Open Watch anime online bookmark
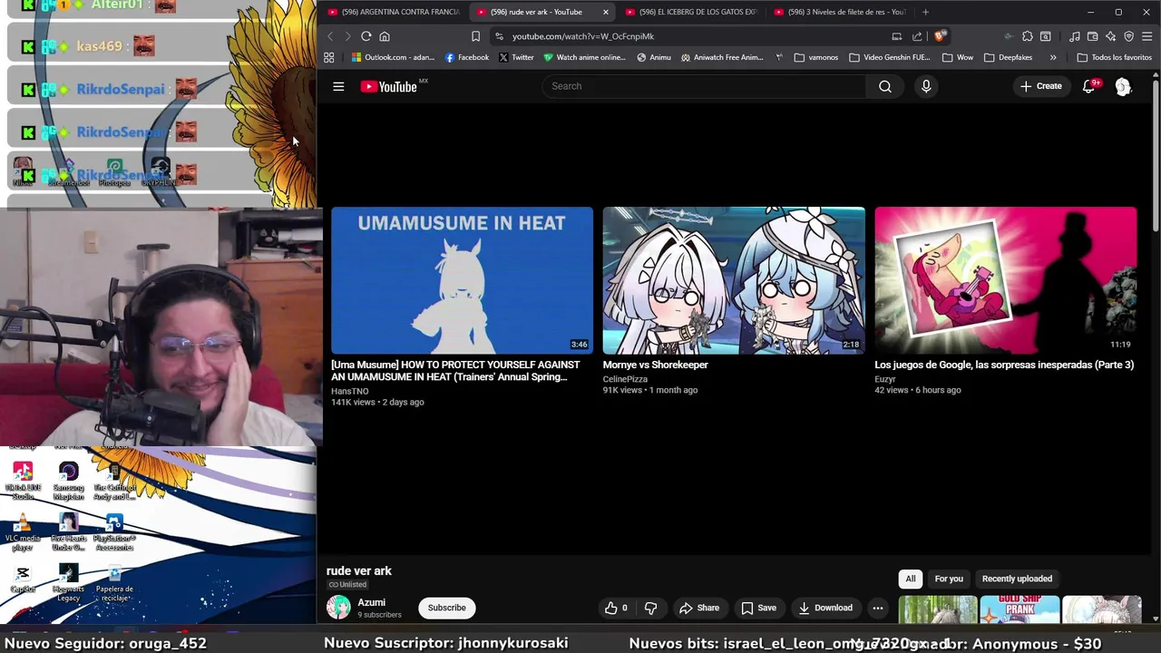Viewport: 1161px width, 653px height. click(x=585, y=57)
